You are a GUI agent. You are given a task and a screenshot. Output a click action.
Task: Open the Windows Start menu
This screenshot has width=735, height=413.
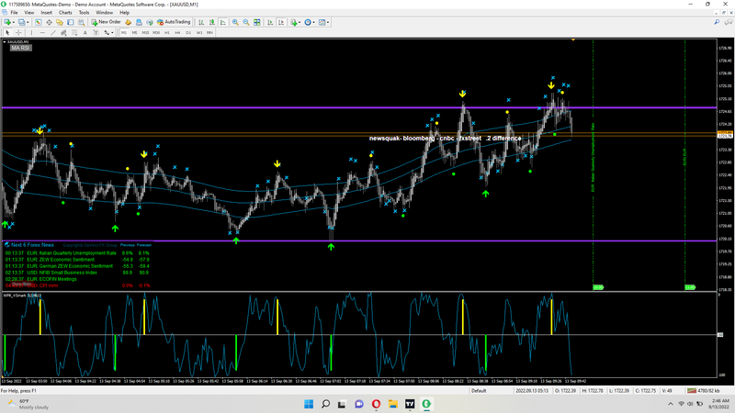coord(307,404)
